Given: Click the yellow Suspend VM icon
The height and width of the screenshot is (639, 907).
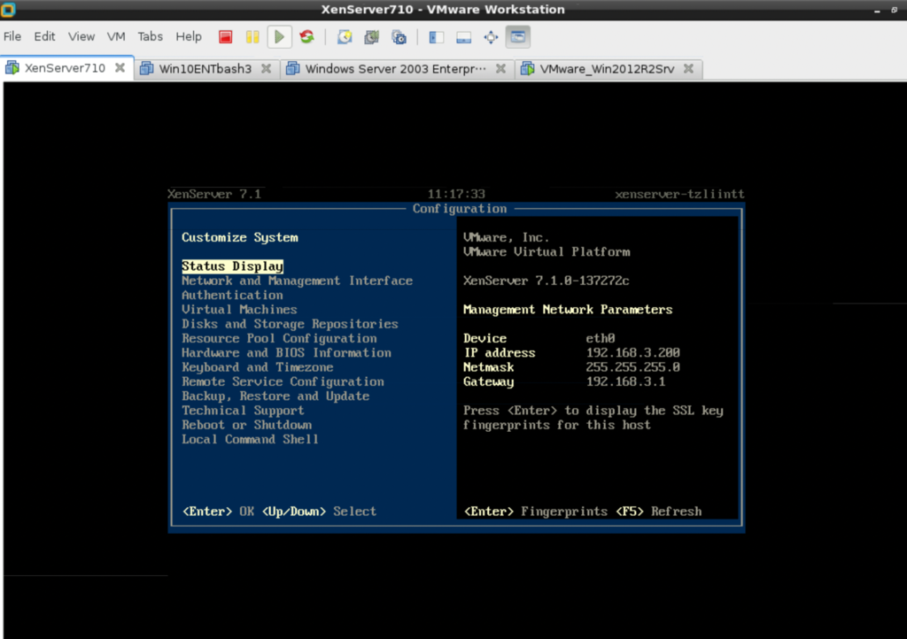Looking at the screenshot, I should tap(252, 37).
